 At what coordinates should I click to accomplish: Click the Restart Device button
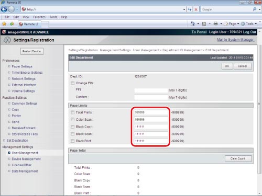(x=32, y=51)
